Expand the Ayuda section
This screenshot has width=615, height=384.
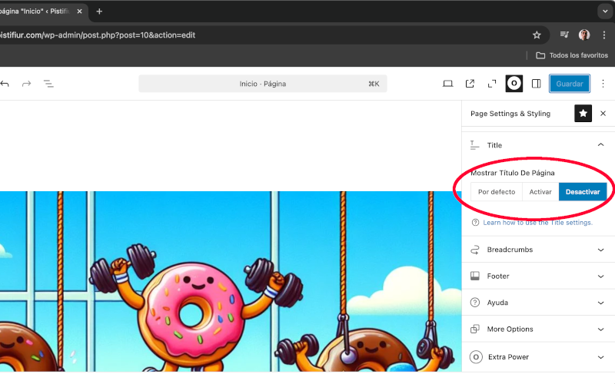[x=600, y=303]
